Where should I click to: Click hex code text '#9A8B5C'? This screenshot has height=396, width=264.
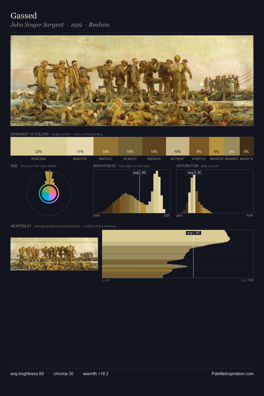(x=232, y=159)
